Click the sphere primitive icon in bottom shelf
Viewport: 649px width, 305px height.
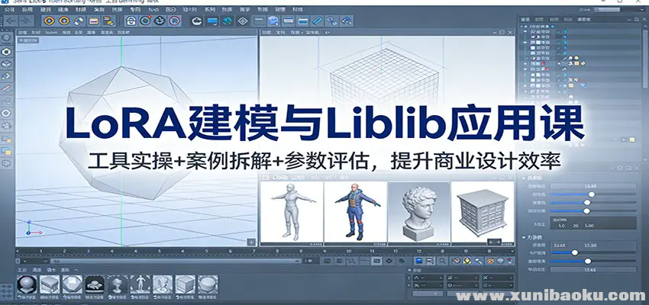point(26,285)
